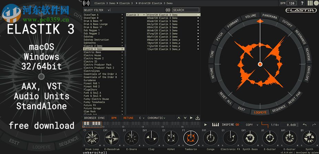Select the ENVELOPE ring segment
This screenshot has width=319, height=154.
[x=308, y=73]
